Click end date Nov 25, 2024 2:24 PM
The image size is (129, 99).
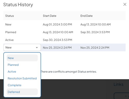pos(95,48)
